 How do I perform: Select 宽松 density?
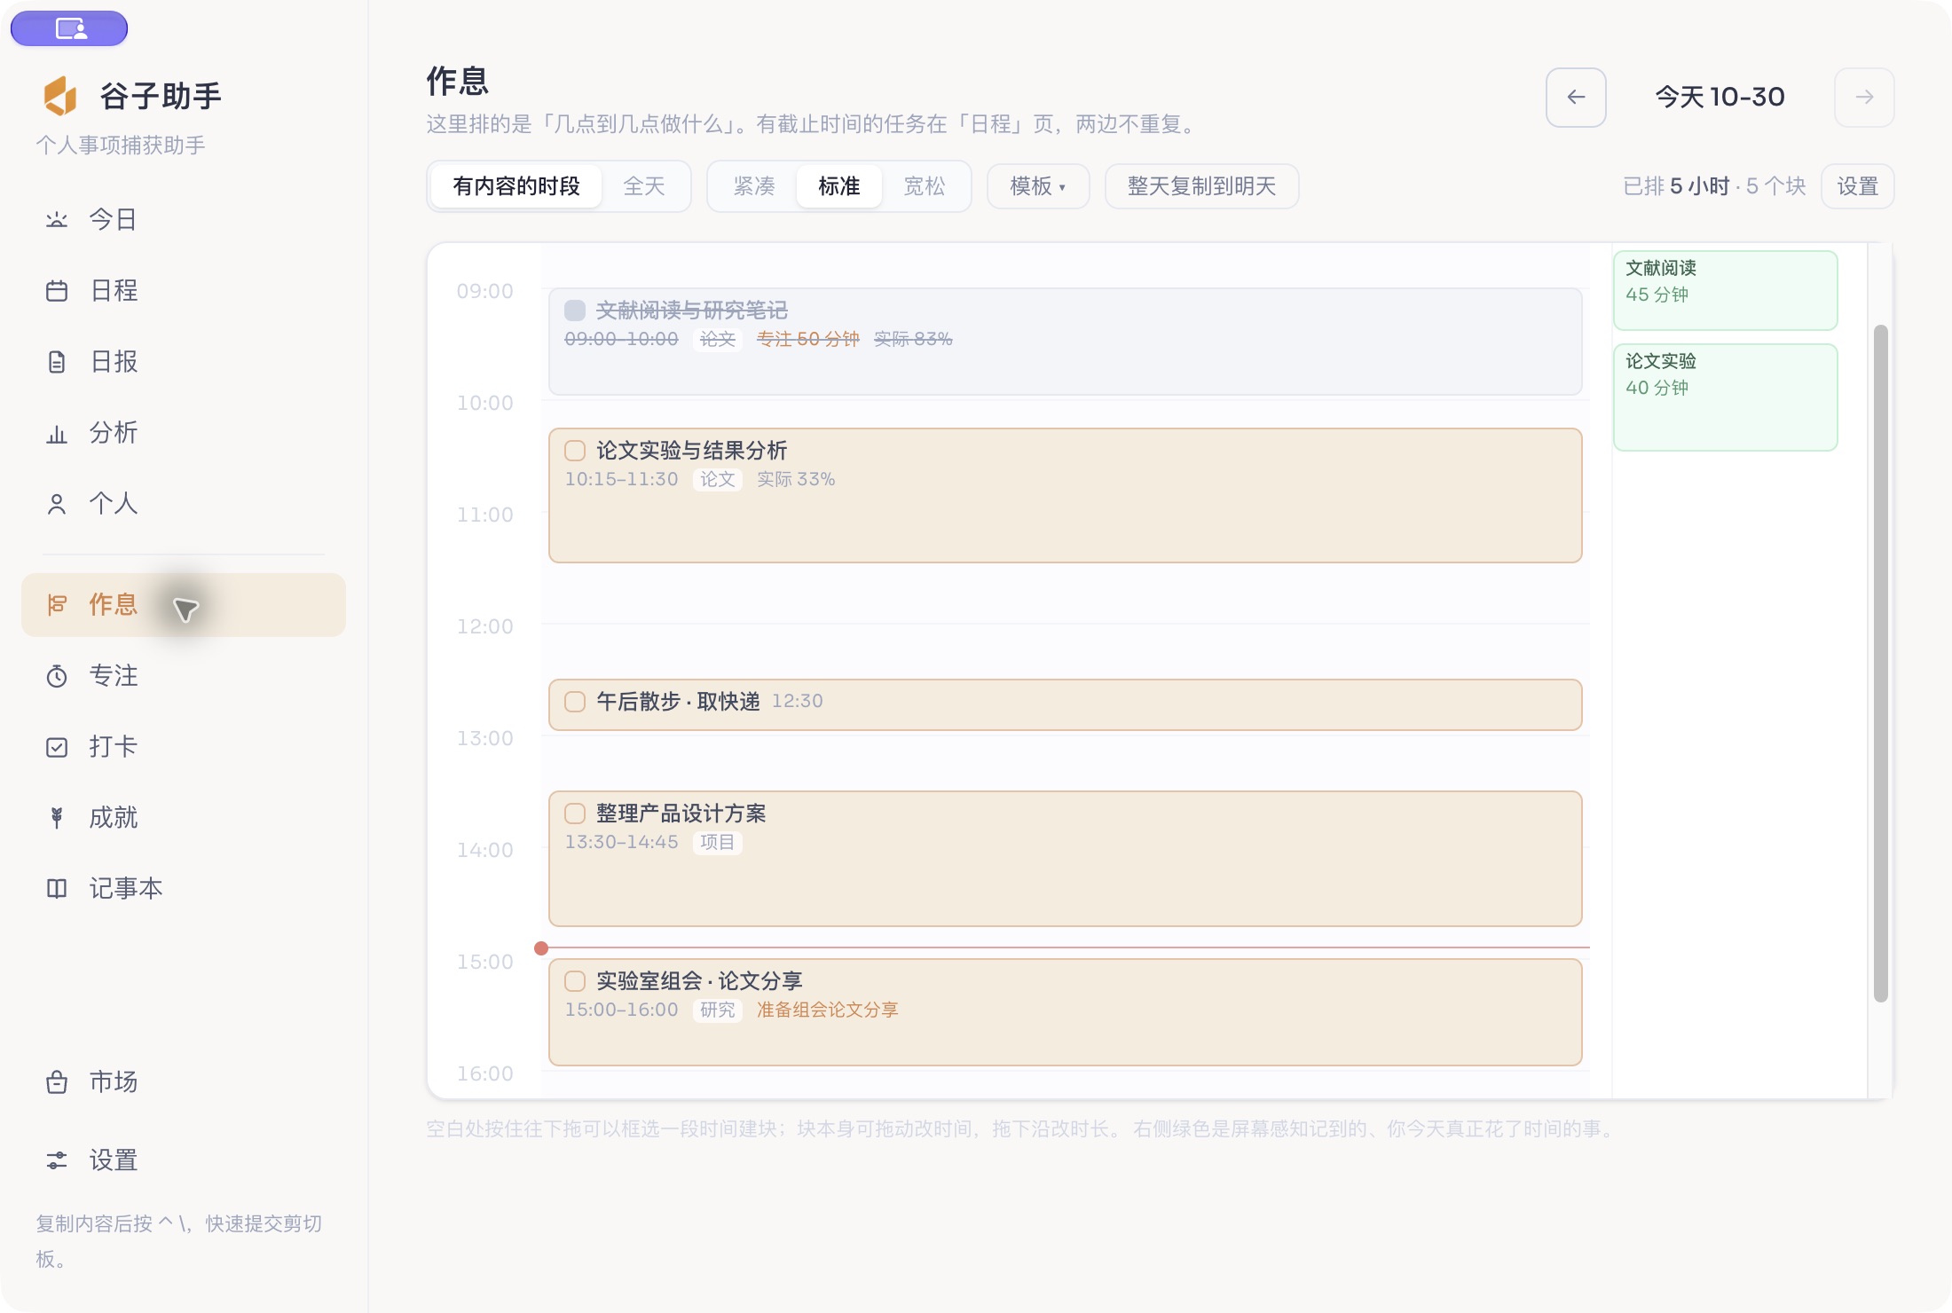pyautogui.click(x=925, y=186)
